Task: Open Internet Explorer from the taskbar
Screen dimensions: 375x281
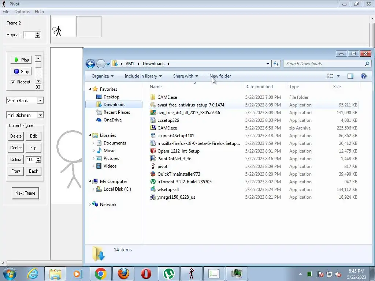Action: (33, 274)
